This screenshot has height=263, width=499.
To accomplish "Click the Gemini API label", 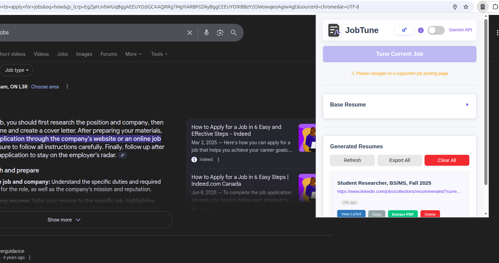I will [460, 30].
